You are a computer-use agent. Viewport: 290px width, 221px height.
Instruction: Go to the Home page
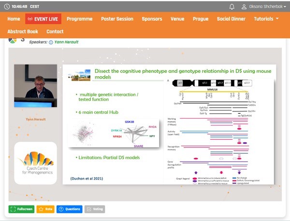coord(14,19)
